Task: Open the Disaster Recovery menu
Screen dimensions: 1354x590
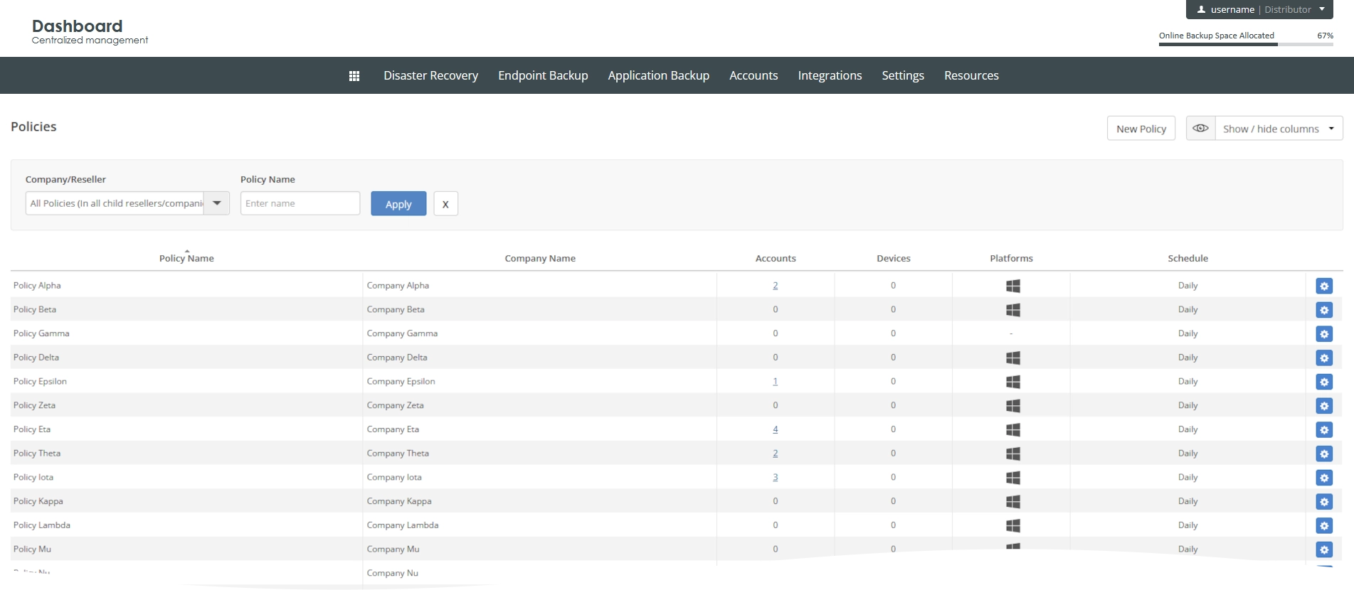Action: pyautogui.click(x=430, y=75)
